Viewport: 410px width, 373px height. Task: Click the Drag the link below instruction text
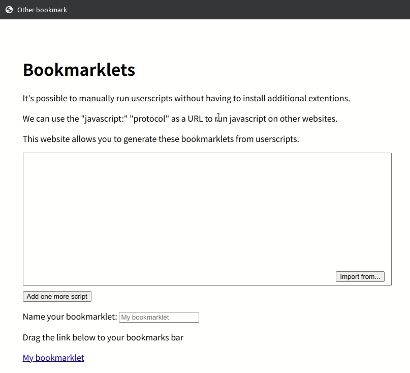point(103,337)
